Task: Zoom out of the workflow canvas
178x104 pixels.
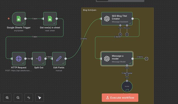Action: coord(18,98)
